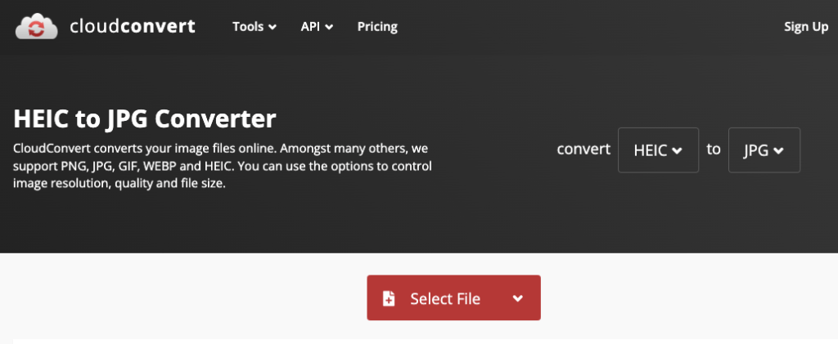838x344 pixels.
Task: Click the Select File button
Action: [453, 298]
